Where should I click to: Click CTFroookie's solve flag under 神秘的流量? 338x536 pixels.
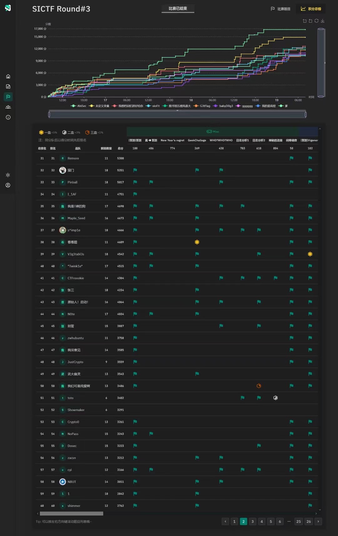(x=275, y=278)
